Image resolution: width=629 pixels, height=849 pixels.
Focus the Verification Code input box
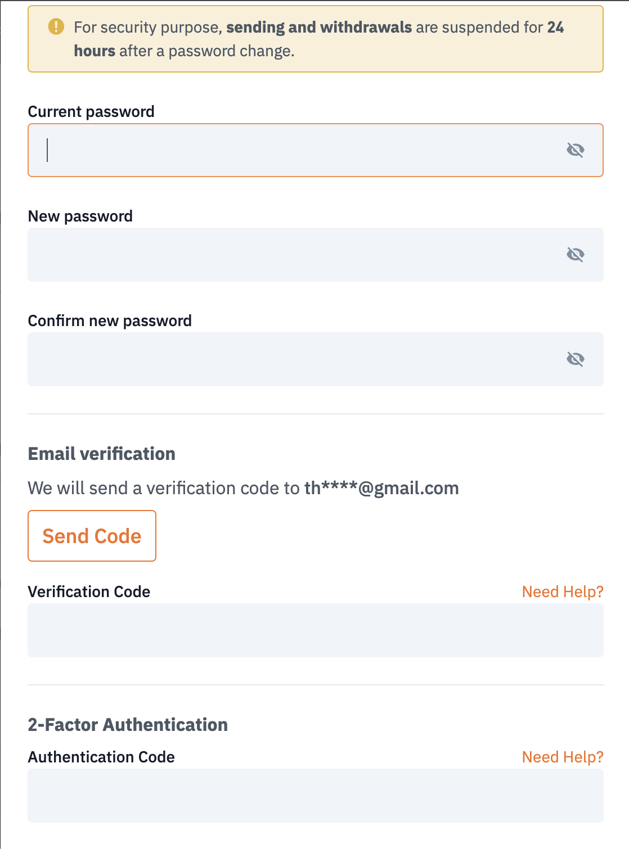(x=316, y=630)
